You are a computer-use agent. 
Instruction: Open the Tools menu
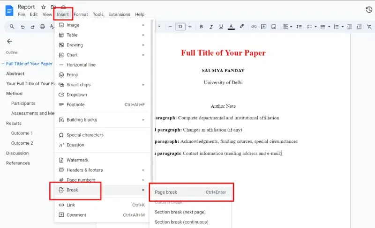(x=98, y=15)
